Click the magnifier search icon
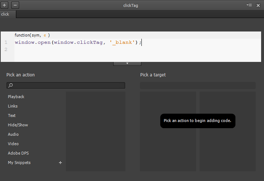 tap(10, 85)
